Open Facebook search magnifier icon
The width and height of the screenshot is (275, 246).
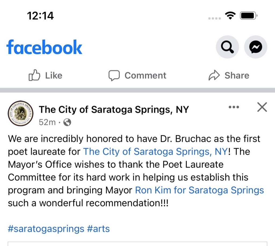click(x=227, y=47)
